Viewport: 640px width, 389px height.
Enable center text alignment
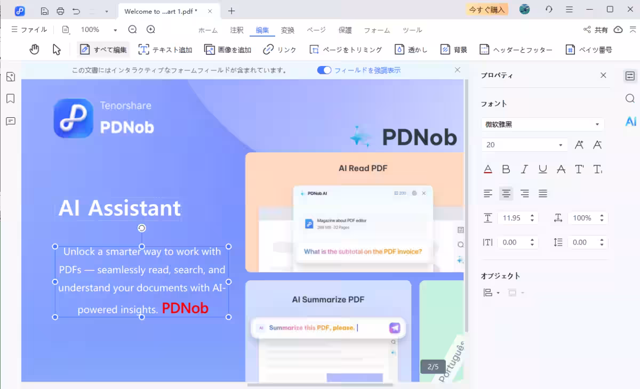tap(506, 193)
